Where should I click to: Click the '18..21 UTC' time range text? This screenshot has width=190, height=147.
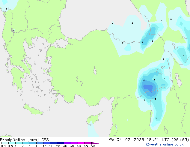pos(159,140)
